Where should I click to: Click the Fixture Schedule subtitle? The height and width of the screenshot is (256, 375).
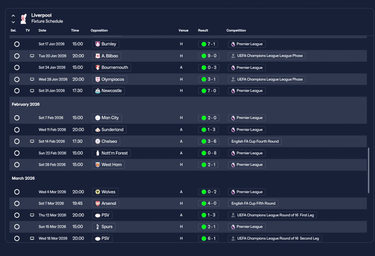(x=47, y=21)
